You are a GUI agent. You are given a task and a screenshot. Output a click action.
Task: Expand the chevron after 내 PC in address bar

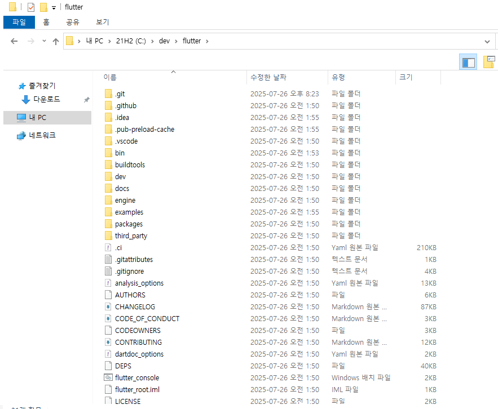[x=109, y=41]
